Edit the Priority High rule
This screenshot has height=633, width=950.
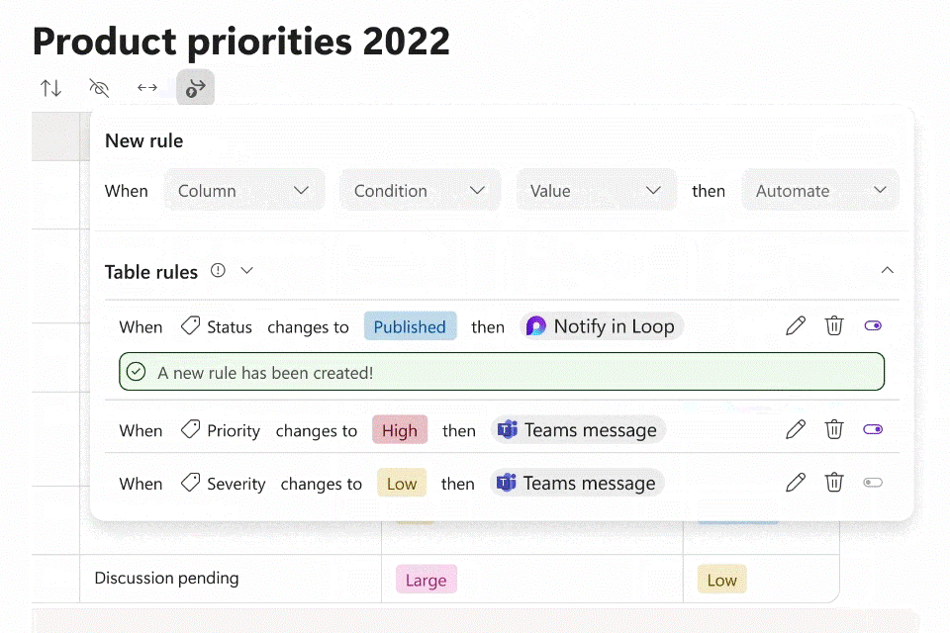point(796,429)
